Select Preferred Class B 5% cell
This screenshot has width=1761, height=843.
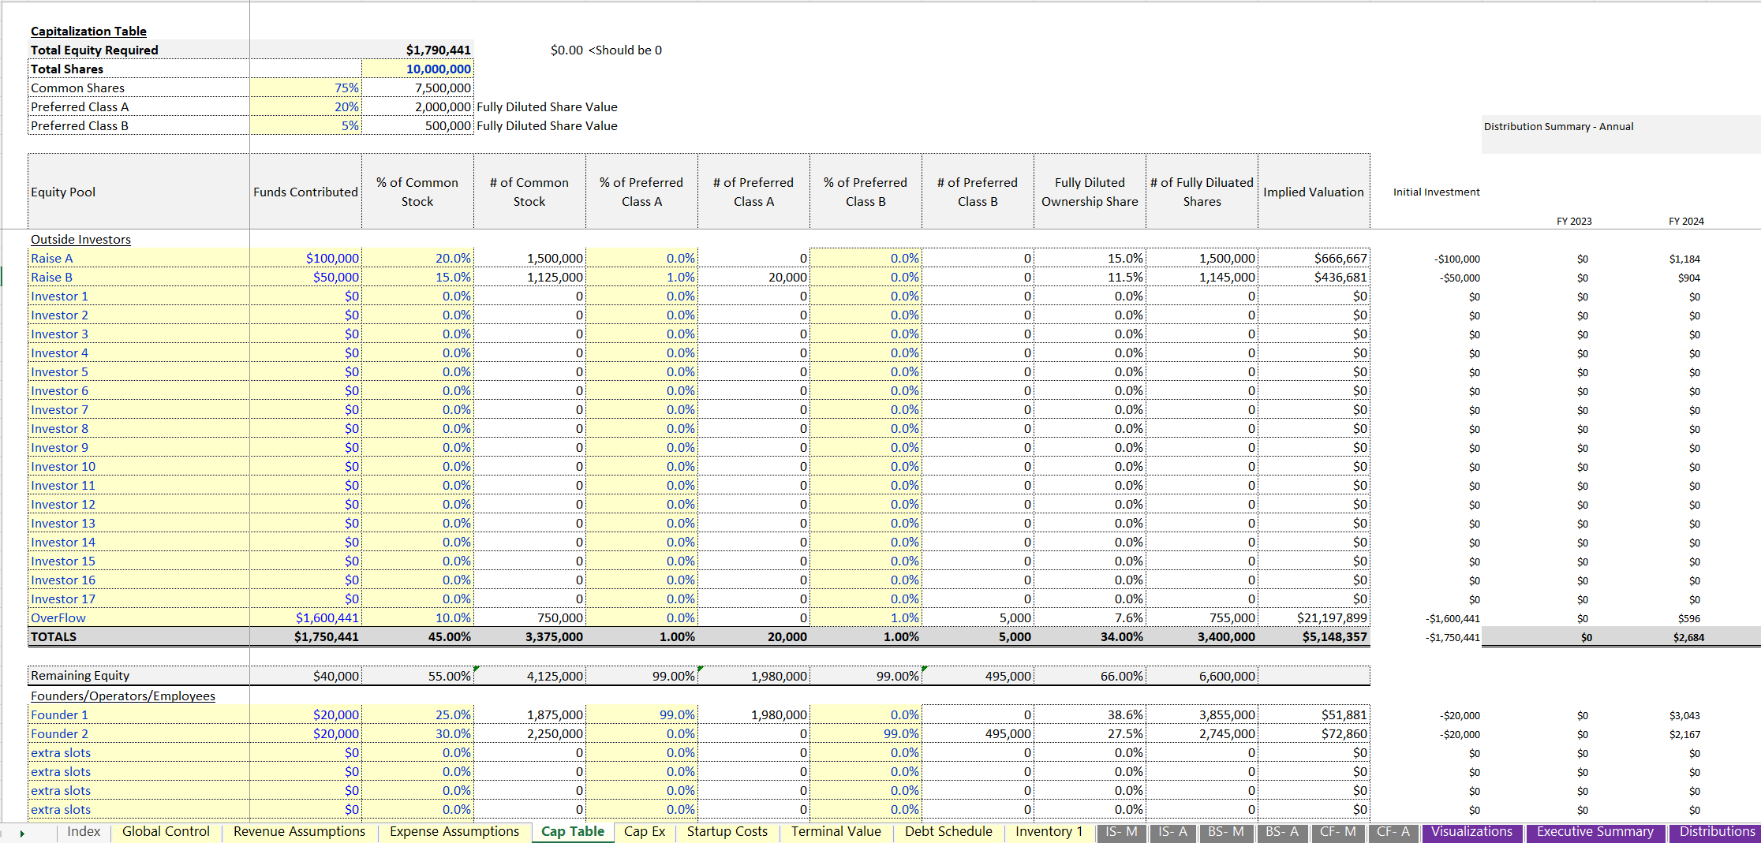[305, 125]
